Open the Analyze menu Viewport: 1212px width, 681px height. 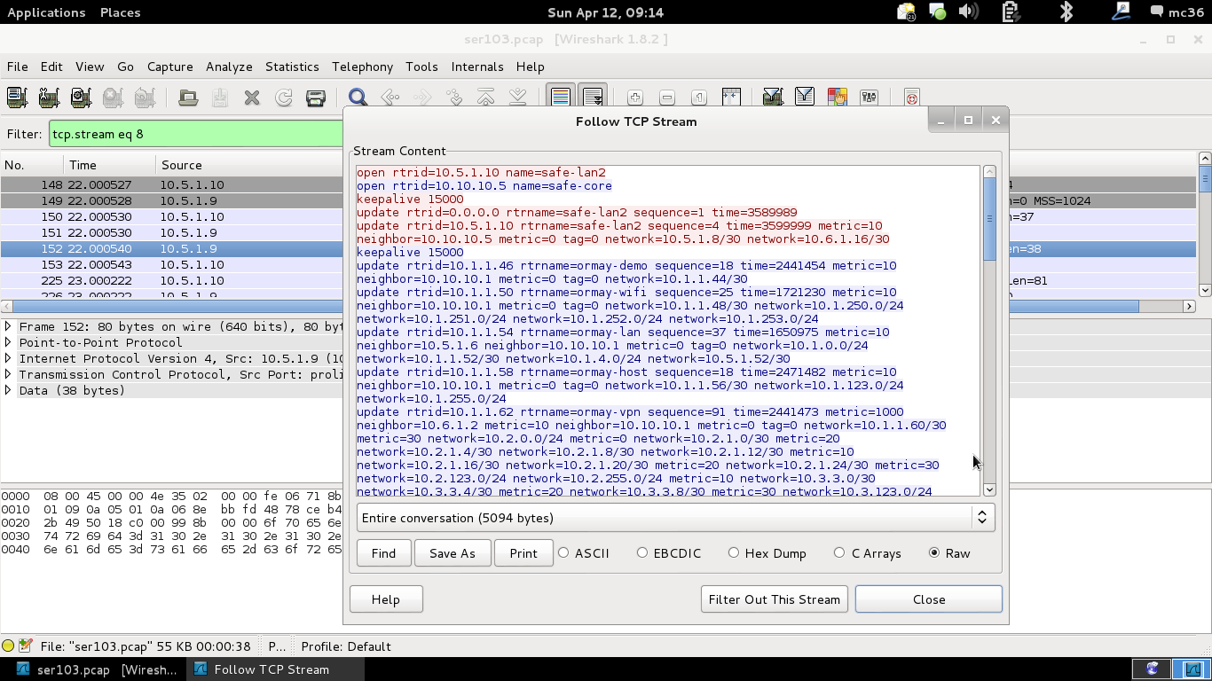pos(229,67)
